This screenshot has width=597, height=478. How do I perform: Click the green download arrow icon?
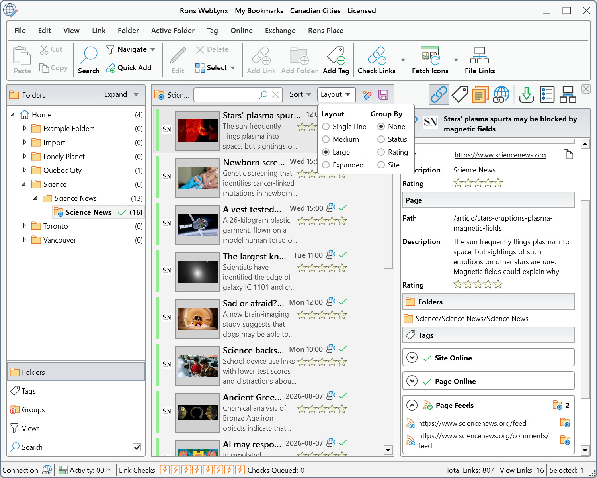tap(526, 94)
